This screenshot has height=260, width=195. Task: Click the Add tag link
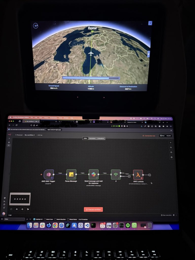tap(39, 135)
